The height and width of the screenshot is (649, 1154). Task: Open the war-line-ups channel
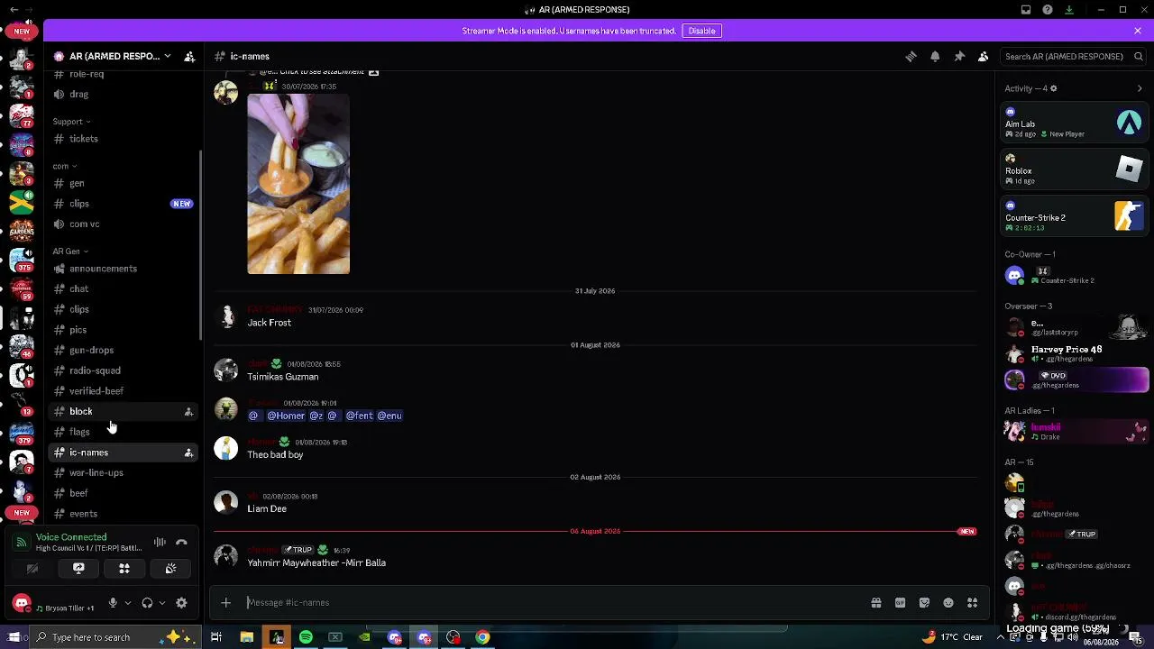coord(123,472)
